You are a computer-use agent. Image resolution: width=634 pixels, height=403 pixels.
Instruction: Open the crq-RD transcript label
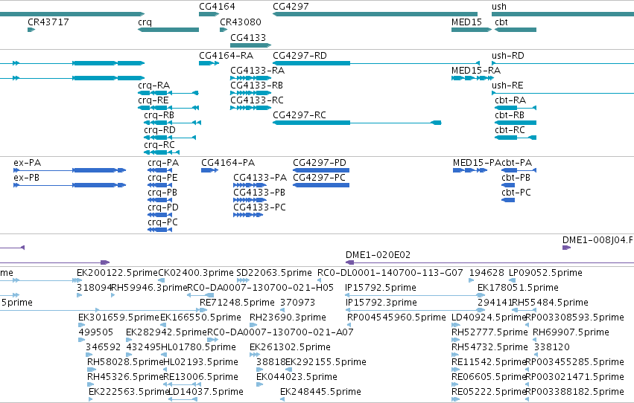click(x=159, y=130)
